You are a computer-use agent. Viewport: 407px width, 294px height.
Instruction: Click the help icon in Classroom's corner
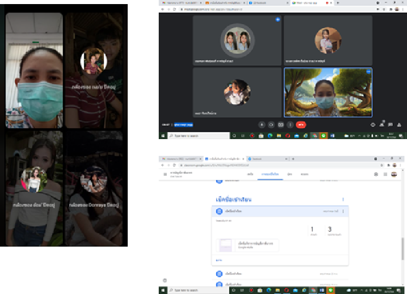point(164,280)
